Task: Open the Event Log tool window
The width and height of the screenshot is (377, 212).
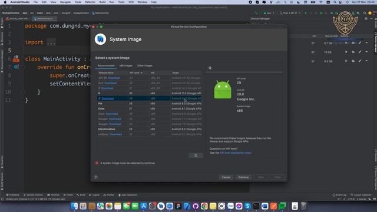Action: (x=339, y=195)
